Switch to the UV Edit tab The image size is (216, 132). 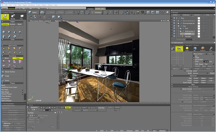(27, 8)
